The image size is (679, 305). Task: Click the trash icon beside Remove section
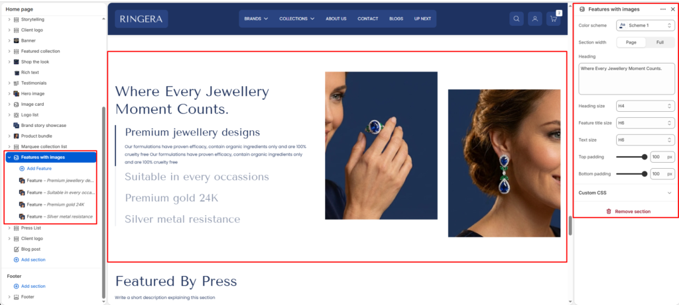click(x=609, y=211)
